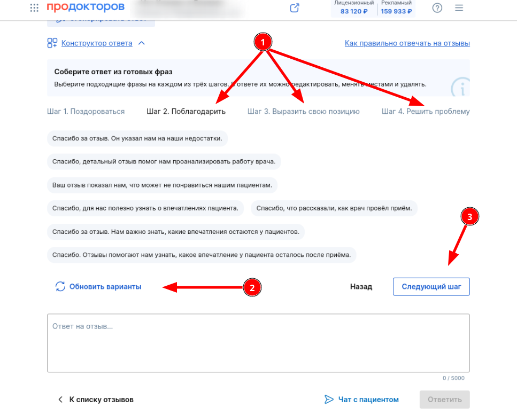This screenshot has width=517, height=415.
Task: Switch to Шаг 1. Поздороваться tab
Action: [86, 111]
